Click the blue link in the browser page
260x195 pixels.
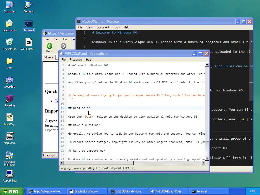[57, 101]
